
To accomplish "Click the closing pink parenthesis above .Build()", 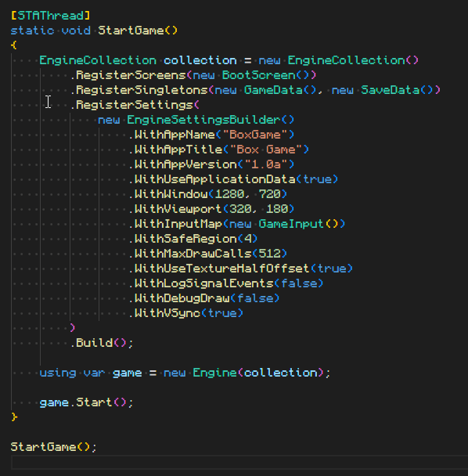I will tap(72, 328).
